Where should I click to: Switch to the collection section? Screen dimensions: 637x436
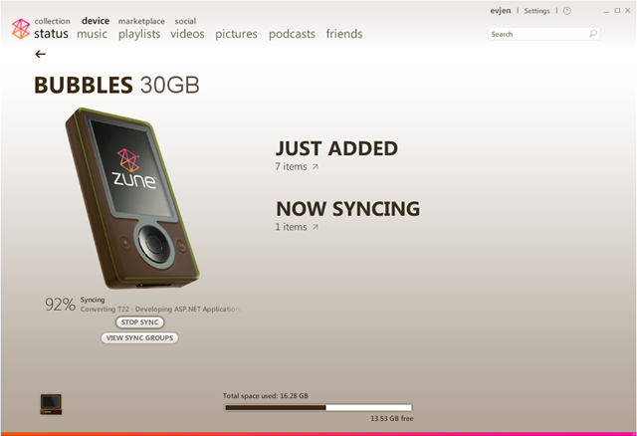pyautogui.click(x=52, y=21)
